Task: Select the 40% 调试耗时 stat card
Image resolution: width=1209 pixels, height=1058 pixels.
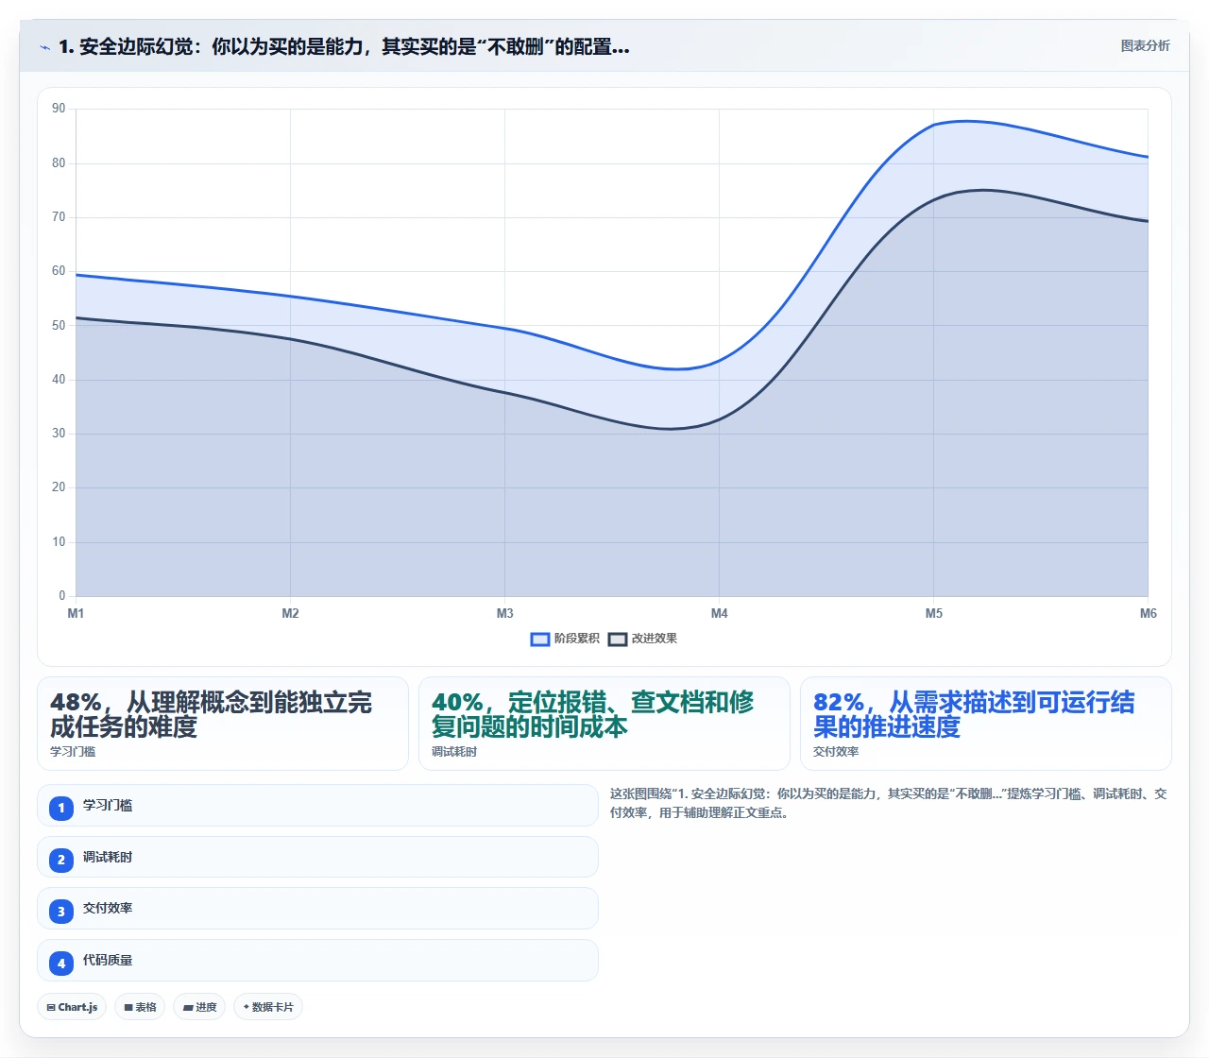Action: pos(604,724)
